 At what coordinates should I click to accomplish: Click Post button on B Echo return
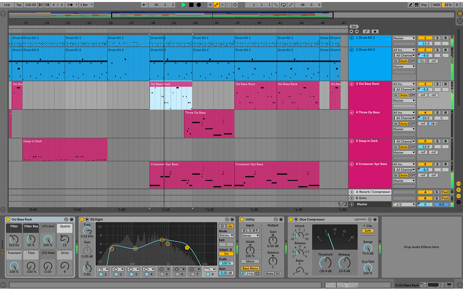[445, 199]
